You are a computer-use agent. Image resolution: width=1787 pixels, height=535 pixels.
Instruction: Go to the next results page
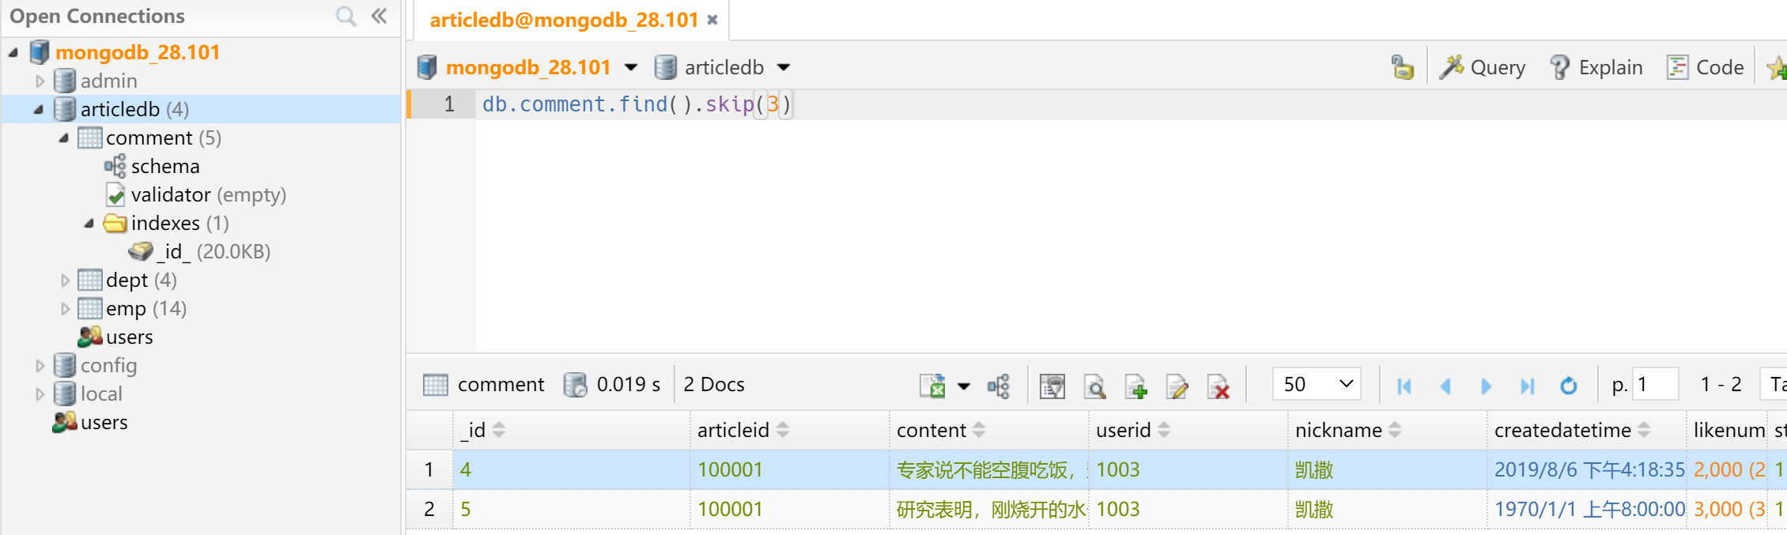coord(1486,386)
